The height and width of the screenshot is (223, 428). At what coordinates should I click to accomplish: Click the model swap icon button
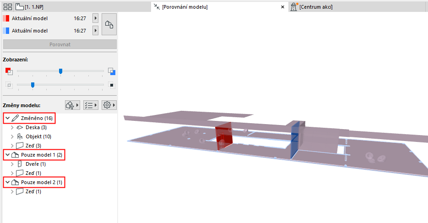[x=109, y=24]
